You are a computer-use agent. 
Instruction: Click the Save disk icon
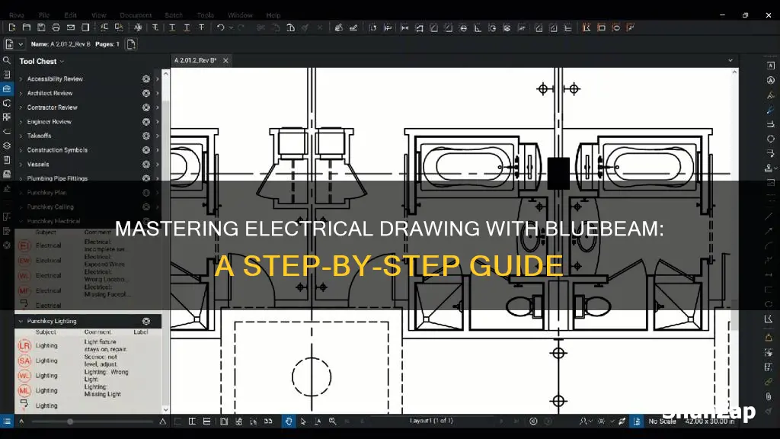pyautogui.click(x=41, y=28)
